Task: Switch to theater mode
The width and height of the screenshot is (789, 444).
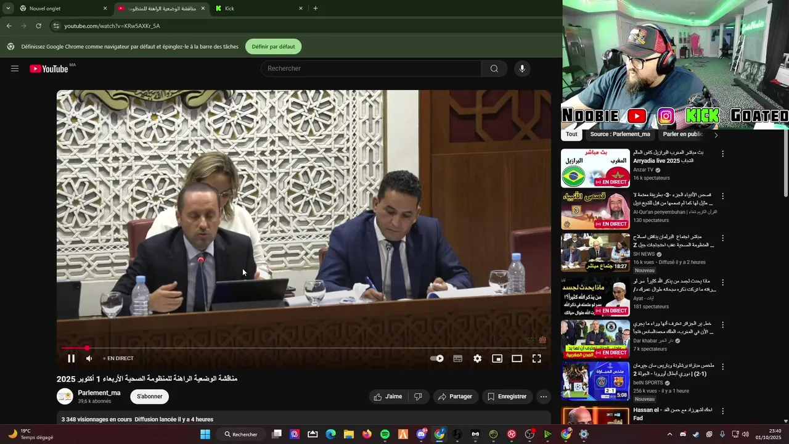Action: (x=517, y=358)
